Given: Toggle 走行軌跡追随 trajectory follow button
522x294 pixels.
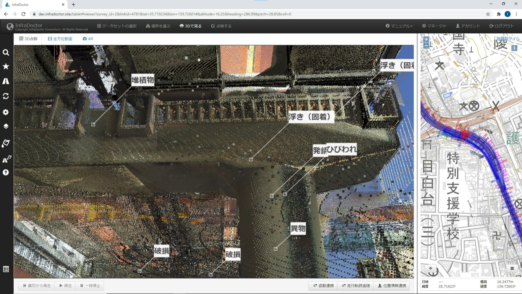Looking at the screenshot, I should pyautogui.click(x=356, y=286).
